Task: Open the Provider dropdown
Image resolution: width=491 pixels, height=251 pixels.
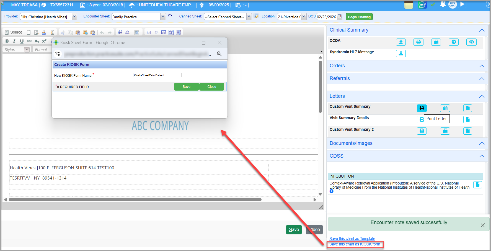Action: click(74, 17)
